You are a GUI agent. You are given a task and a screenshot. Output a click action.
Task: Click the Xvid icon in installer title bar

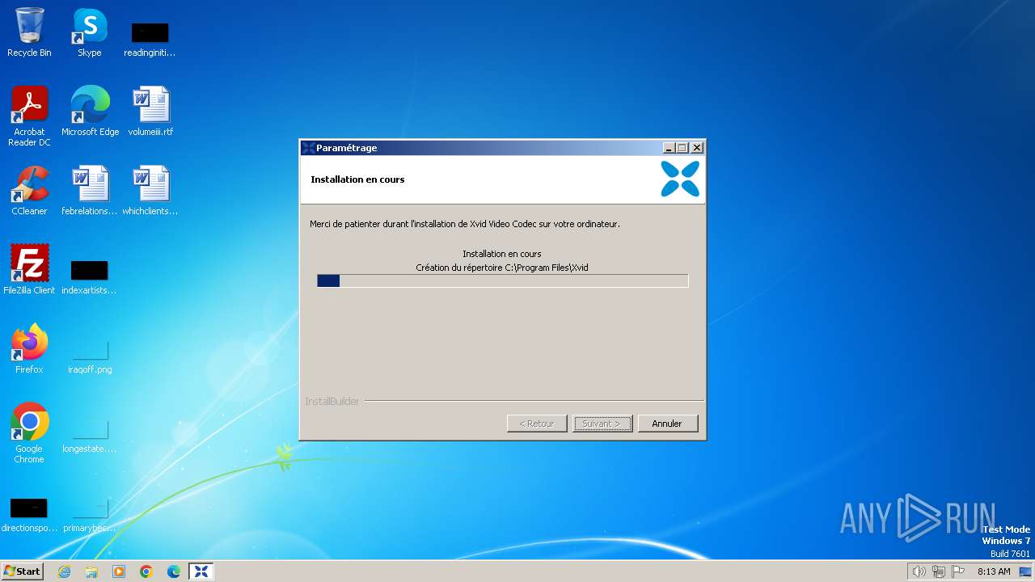308,148
